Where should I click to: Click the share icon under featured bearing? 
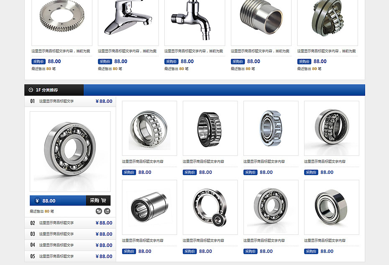click(x=107, y=211)
